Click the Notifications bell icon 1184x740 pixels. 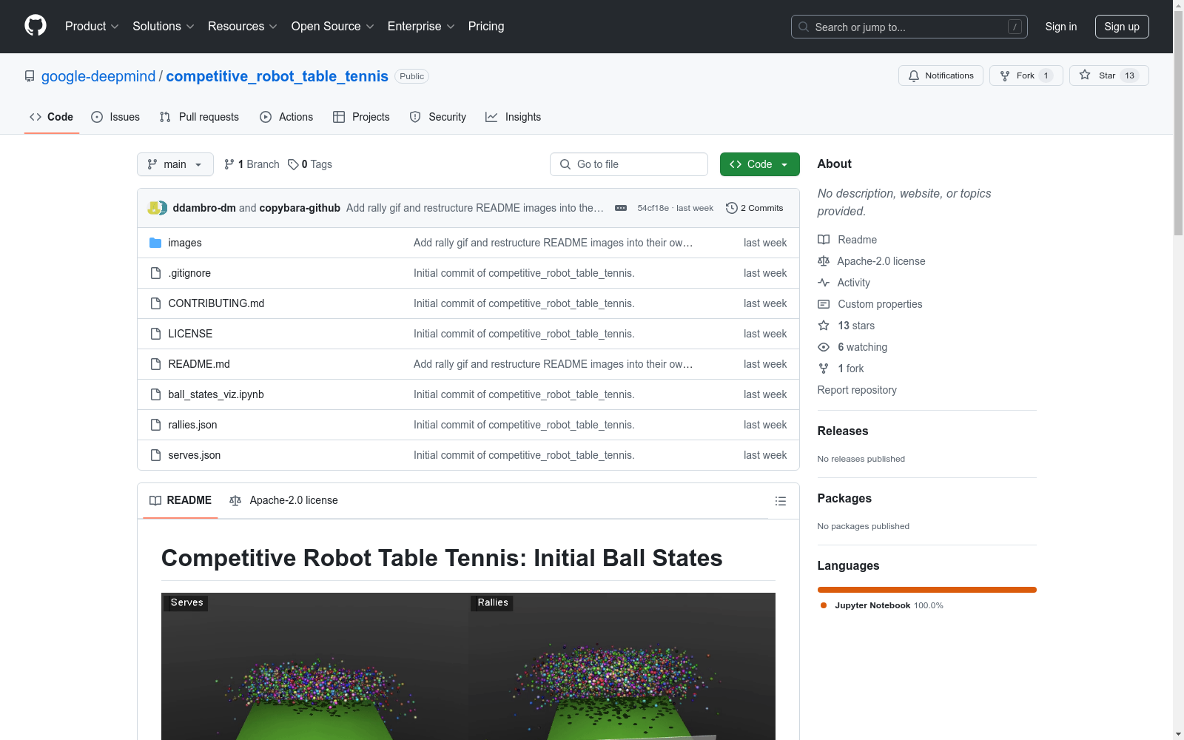pos(914,75)
